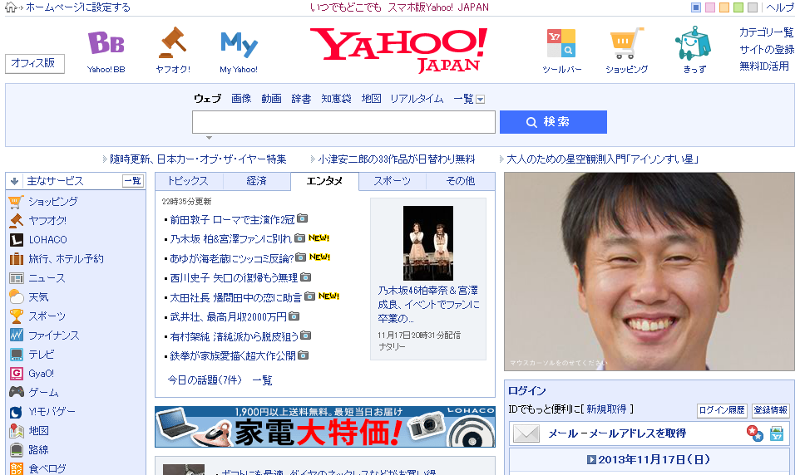Click the 路線 train icon
The image size is (800, 475).
pyautogui.click(x=17, y=450)
